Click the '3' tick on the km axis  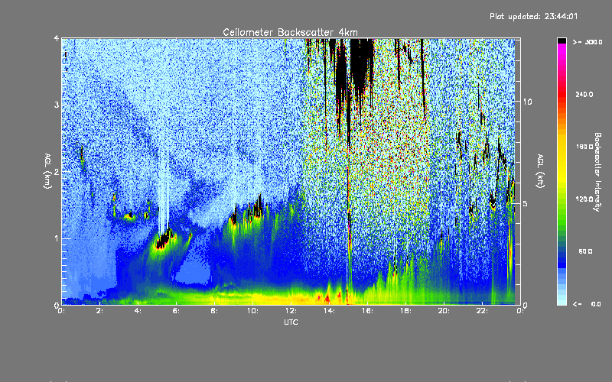(x=57, y=105)
